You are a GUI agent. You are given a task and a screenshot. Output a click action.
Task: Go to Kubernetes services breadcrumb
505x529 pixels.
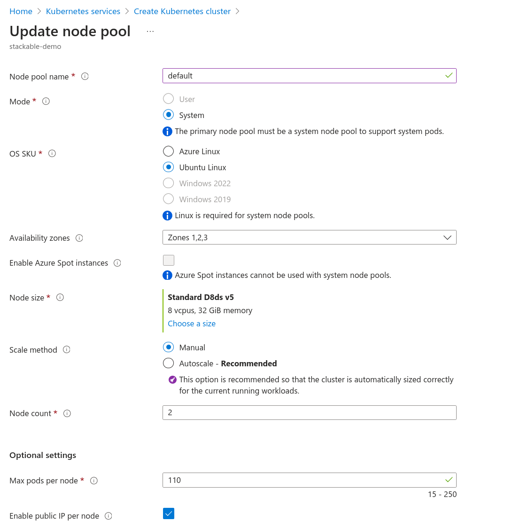83,11
